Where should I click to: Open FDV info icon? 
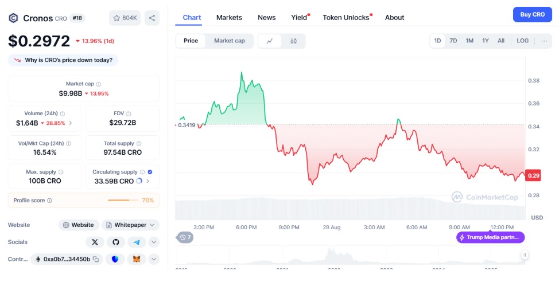(x=129, y=113)
